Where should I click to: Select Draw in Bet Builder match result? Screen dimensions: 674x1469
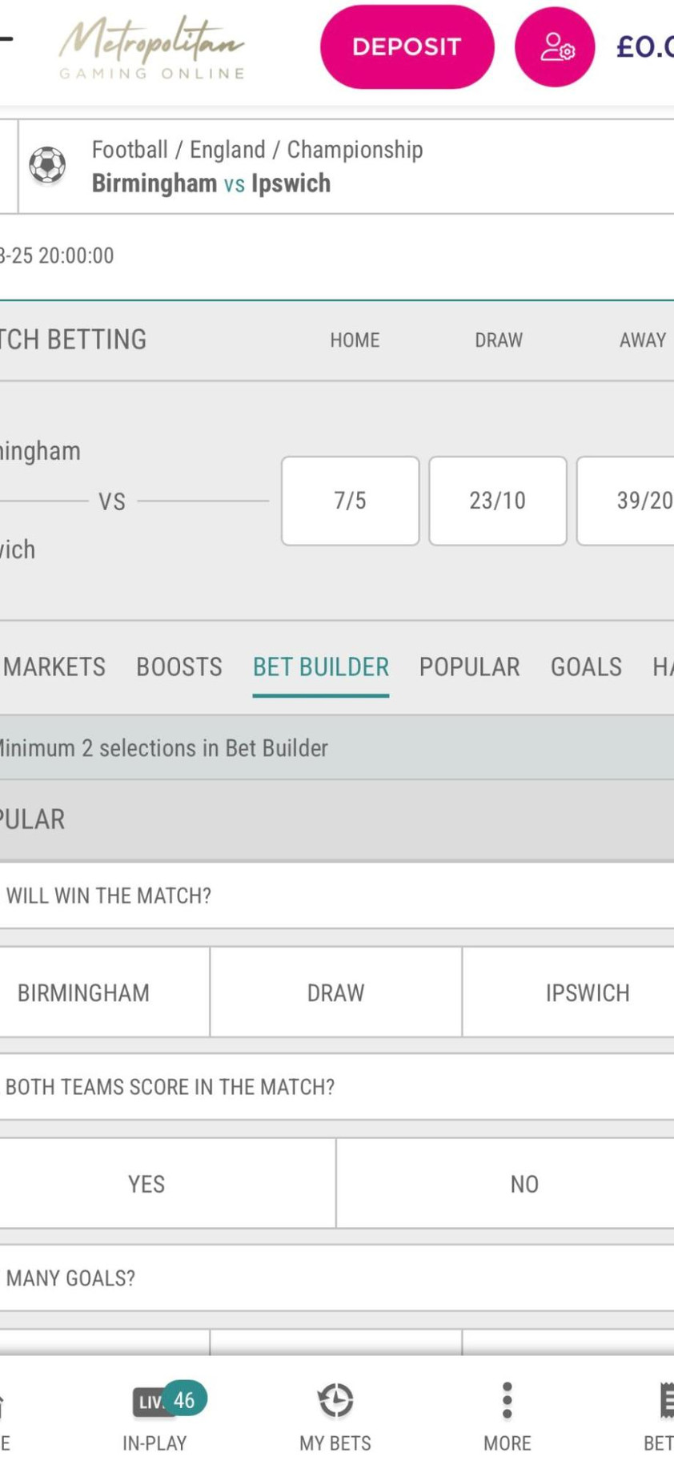335,992
